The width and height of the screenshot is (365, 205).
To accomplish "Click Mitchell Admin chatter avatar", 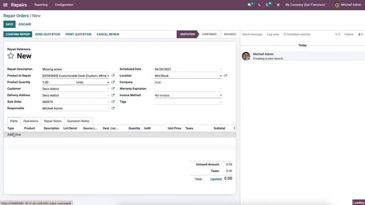I will (x=246, y=56).
